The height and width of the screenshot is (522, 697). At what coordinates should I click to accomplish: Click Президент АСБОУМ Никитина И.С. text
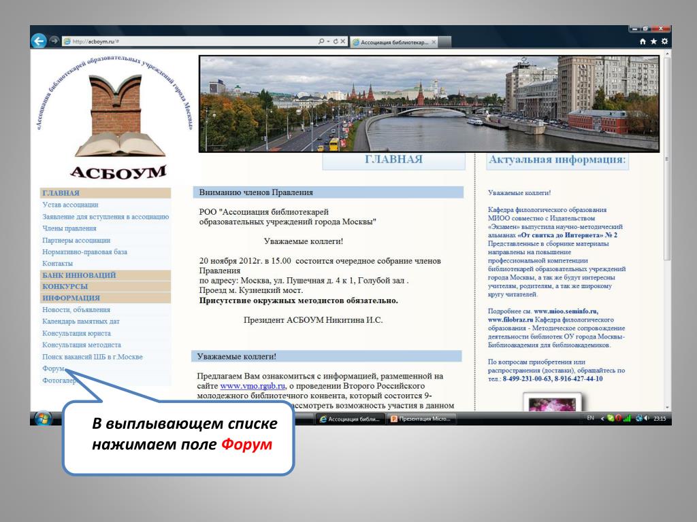313,320
